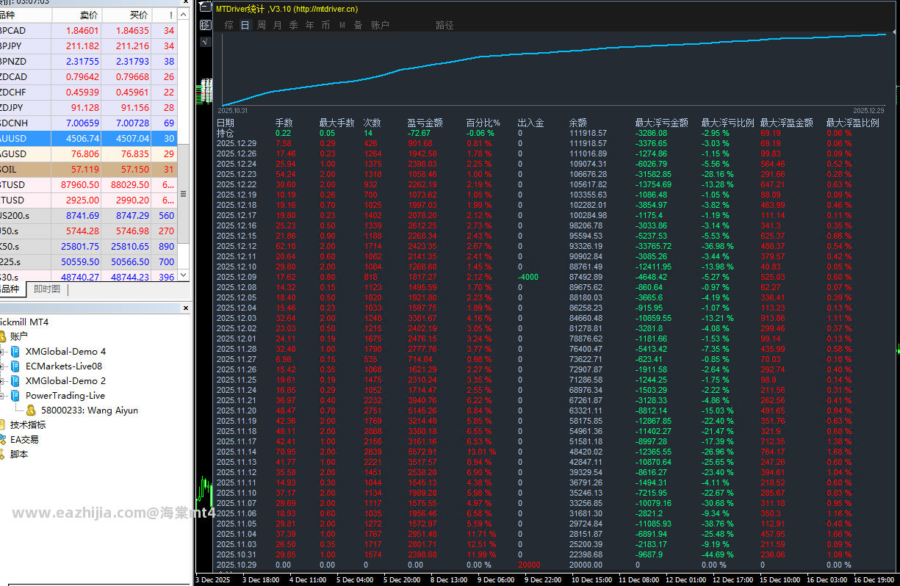
Task: Click the market watch scrollbar handle
Action: (x=184, y=194)
